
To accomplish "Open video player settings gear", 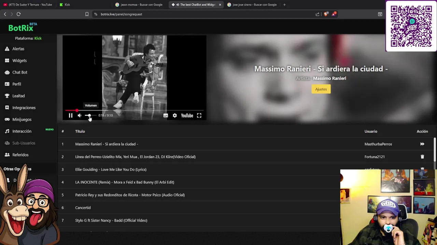I will click(x=175, y=115).
